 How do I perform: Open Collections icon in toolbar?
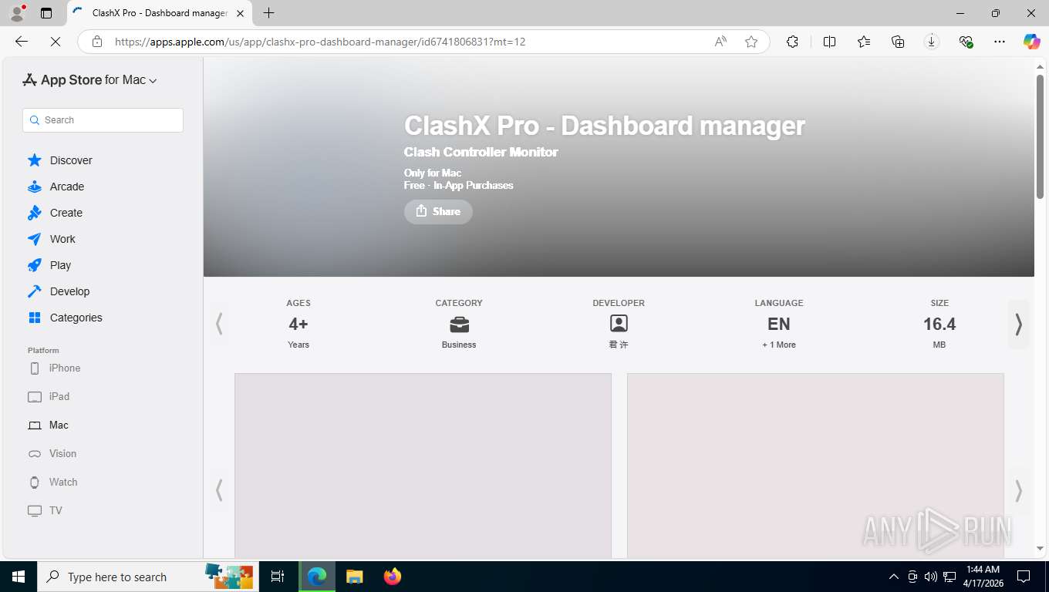[x=898, y=42]
